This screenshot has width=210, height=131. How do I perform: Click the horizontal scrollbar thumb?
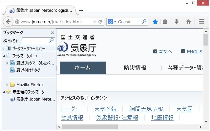(90, 127)
